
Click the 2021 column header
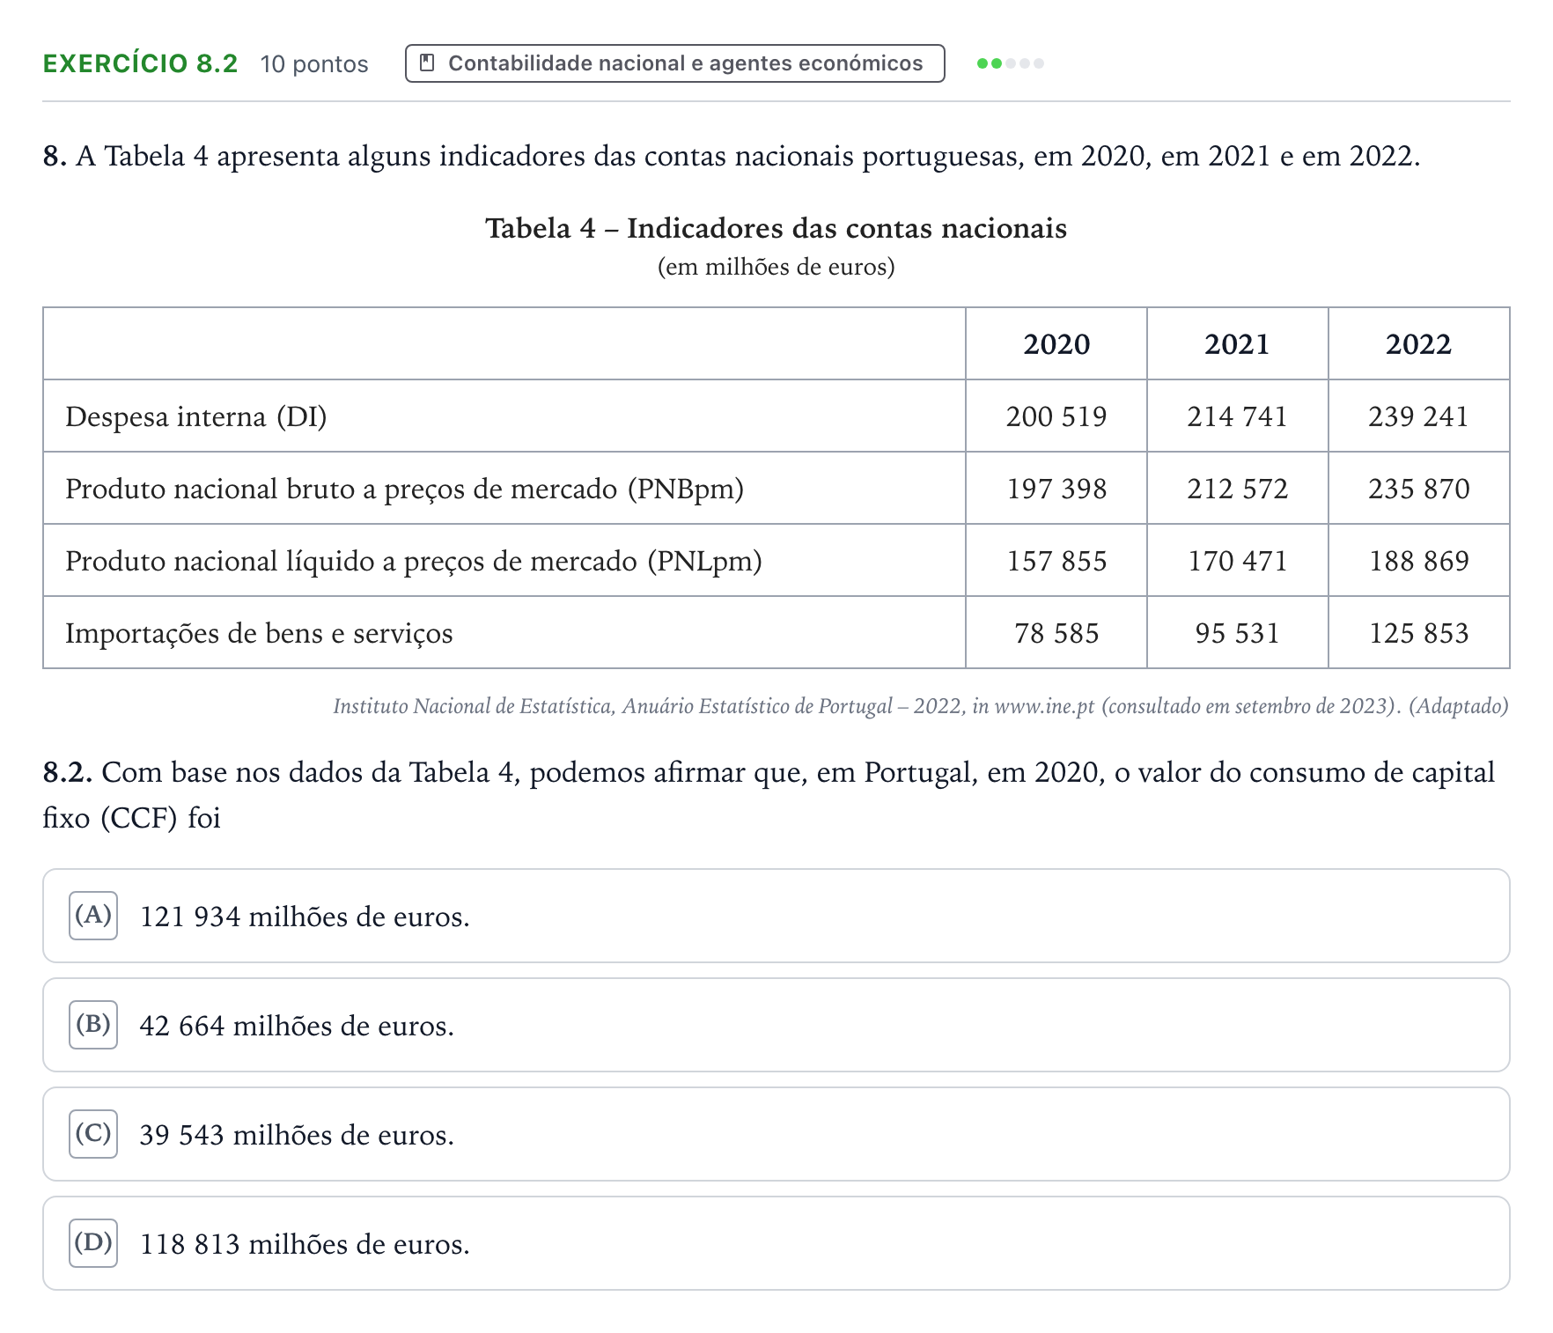[x=1237, y=344]
